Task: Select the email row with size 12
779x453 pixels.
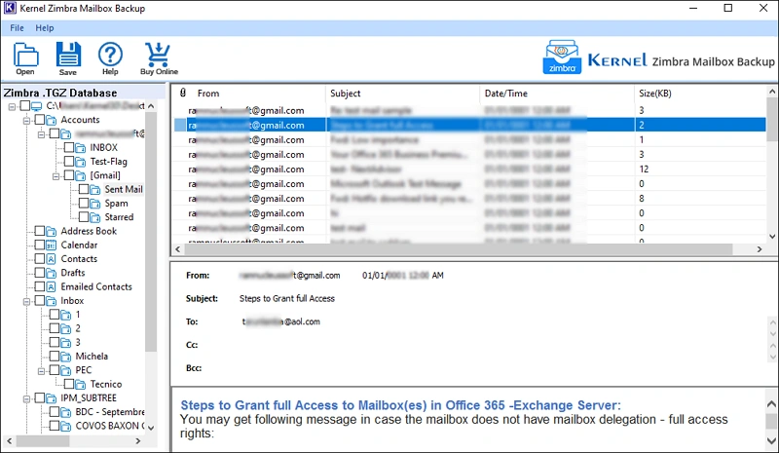Action: point(469,170)
